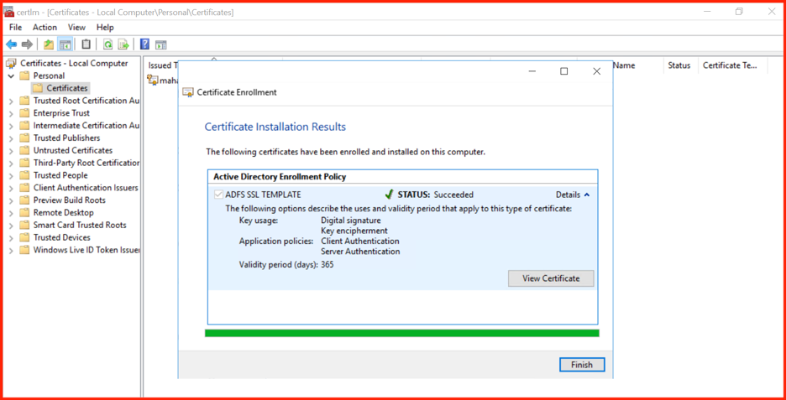Open the View menu
The width and height of the screenshot is (786, 400).
point(76,28)
